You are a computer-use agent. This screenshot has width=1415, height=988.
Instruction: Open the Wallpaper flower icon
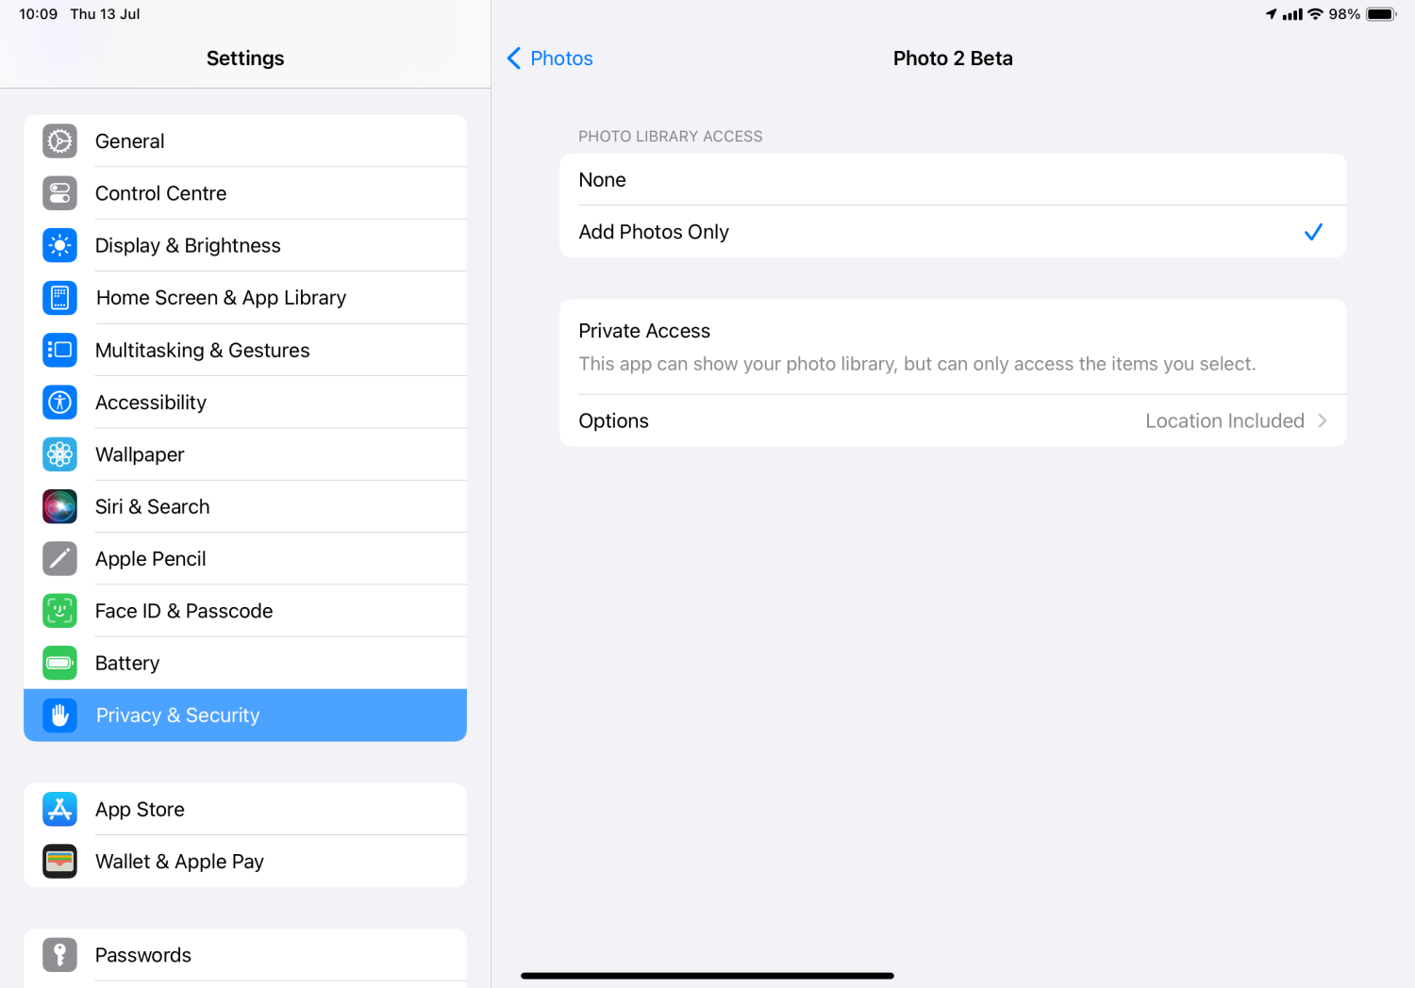[59, 454]
